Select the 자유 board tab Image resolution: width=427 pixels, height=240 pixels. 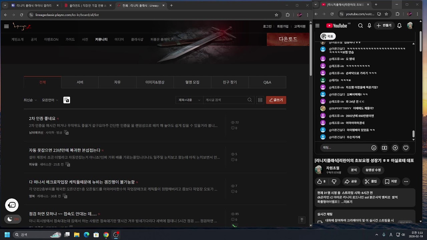coord(117,82)
